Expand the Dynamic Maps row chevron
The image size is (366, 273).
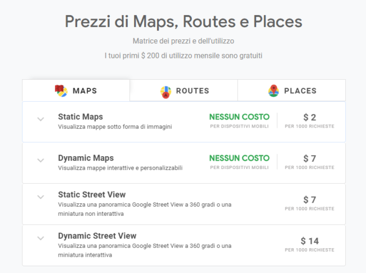pyautogui.click(x=41, y=160)
